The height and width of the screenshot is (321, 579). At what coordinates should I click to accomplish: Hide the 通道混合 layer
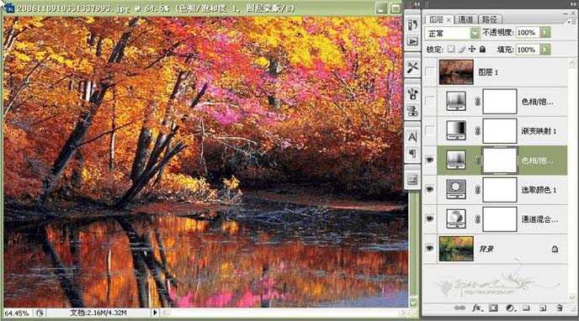click(x=430, y=219)
